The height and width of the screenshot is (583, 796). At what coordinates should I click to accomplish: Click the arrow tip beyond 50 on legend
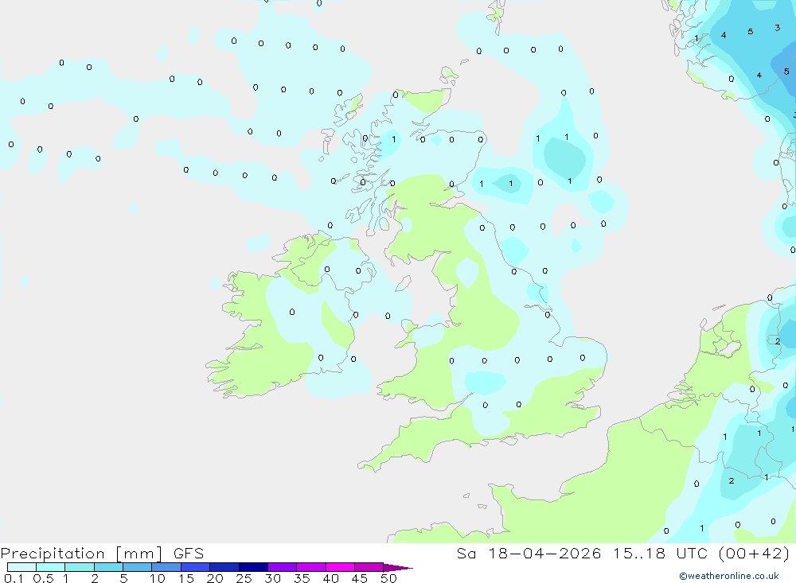[398, 568]
